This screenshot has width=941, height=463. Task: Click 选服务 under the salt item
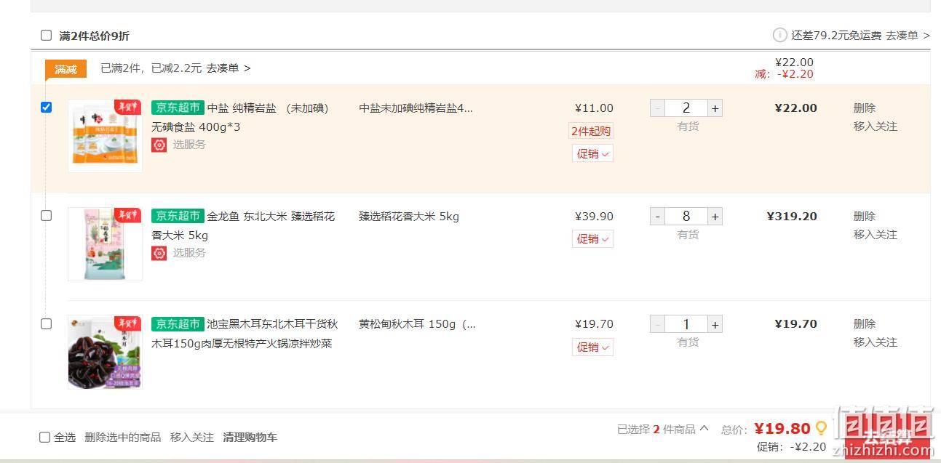[189, 145]
